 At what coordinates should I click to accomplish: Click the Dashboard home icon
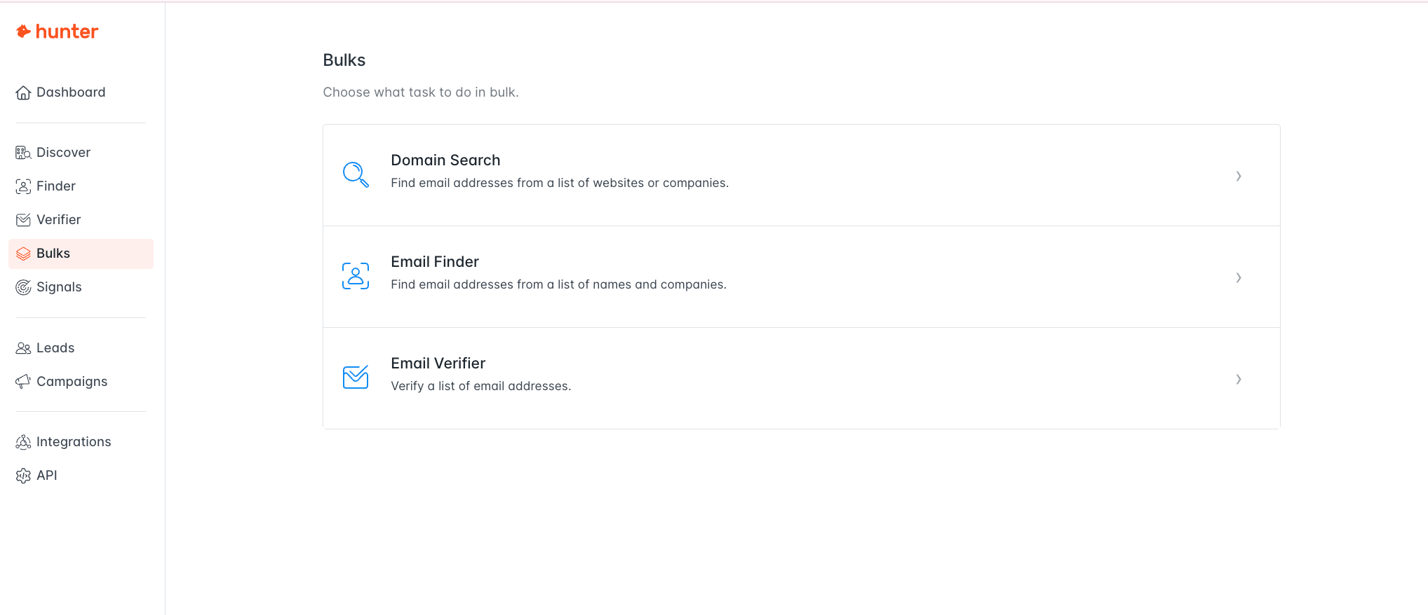pos(23,92)
